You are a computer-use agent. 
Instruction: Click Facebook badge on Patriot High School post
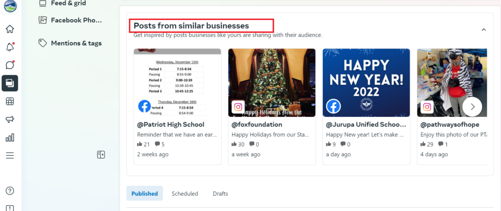tap(144, 106)
